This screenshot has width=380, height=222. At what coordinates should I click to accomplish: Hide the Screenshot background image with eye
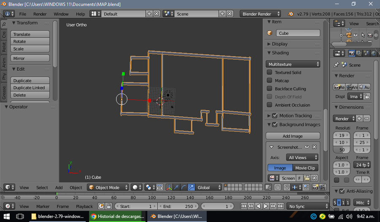click(307, 147)
